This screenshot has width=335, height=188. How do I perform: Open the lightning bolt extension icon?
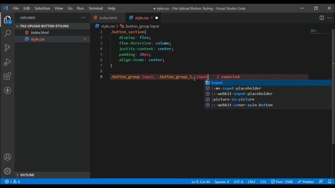(x=7, y=90)
